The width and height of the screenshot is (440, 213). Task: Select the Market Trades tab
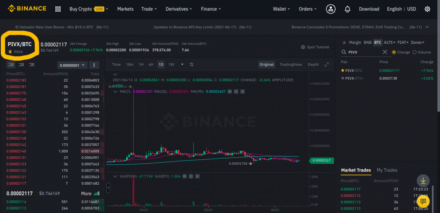coord(356,170)
